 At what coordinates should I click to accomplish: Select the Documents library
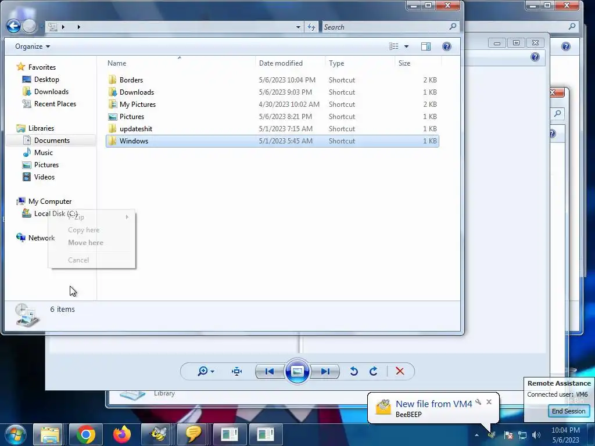click(46, 141)
